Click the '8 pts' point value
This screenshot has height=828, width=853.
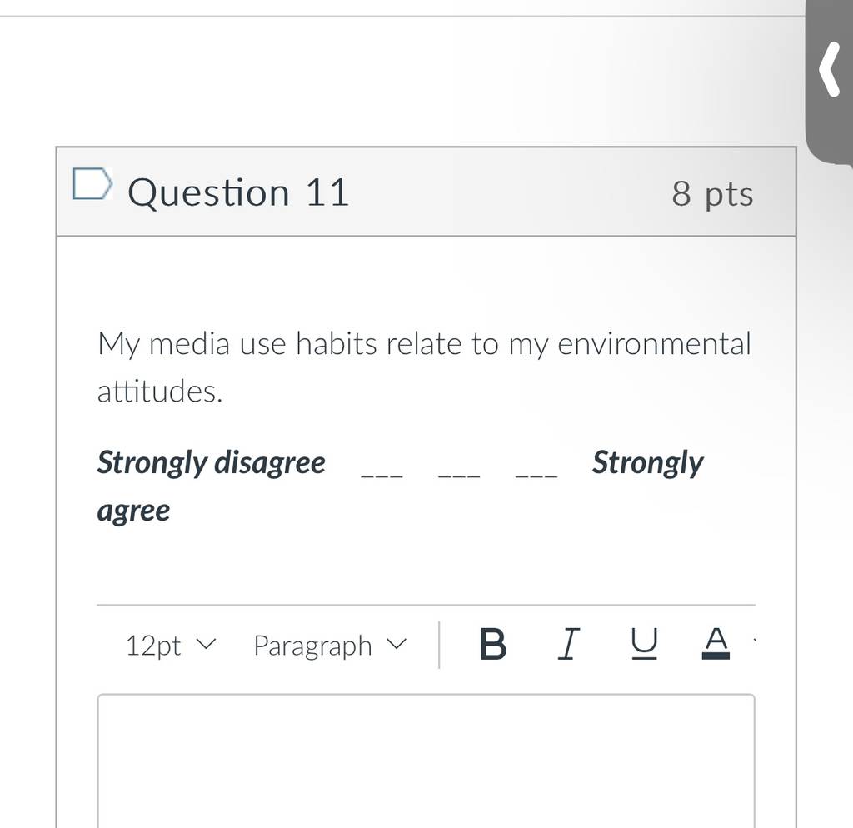click(712, 193)
